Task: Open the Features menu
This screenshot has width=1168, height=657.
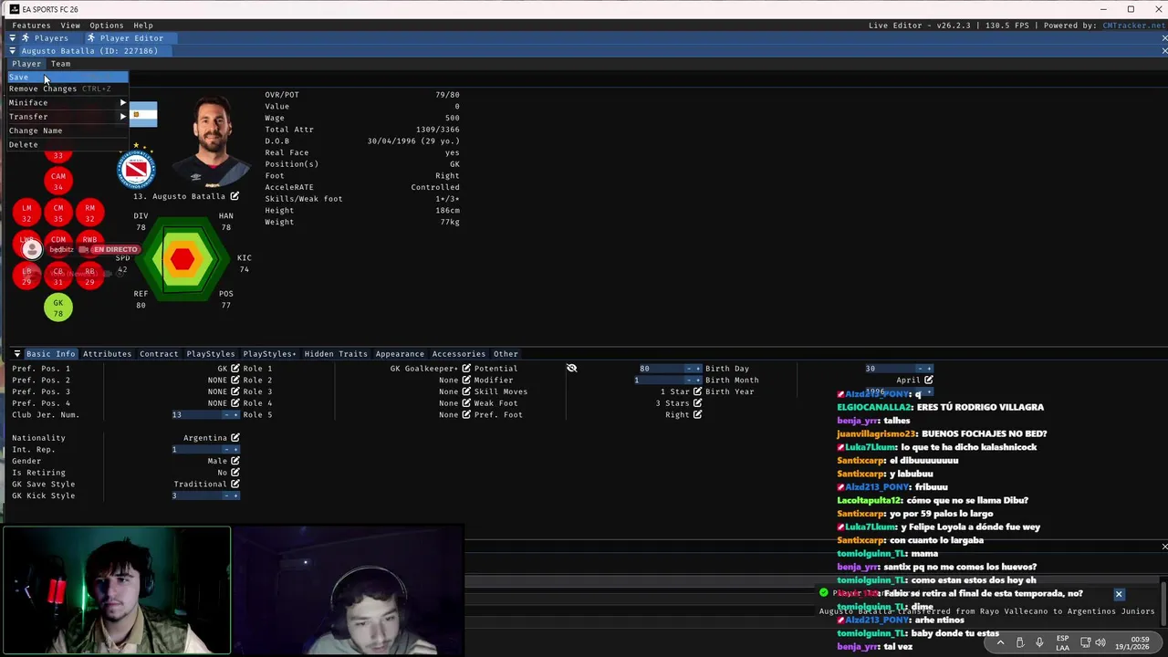Action: (31, 26)
